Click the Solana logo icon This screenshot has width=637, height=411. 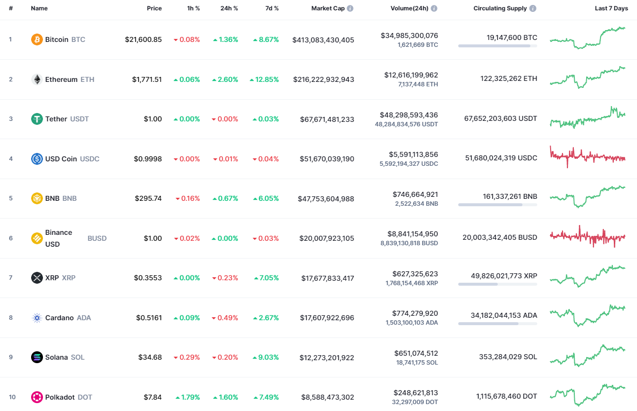(x=37, y=357)
